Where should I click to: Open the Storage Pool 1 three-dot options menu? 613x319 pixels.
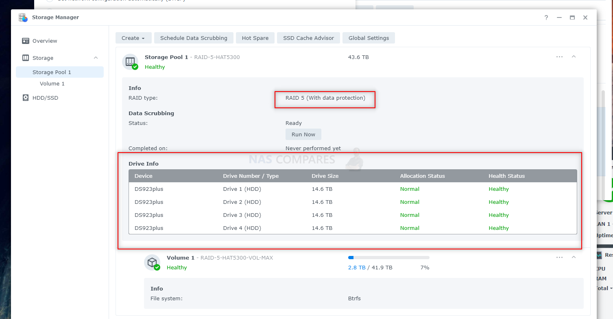559,57
